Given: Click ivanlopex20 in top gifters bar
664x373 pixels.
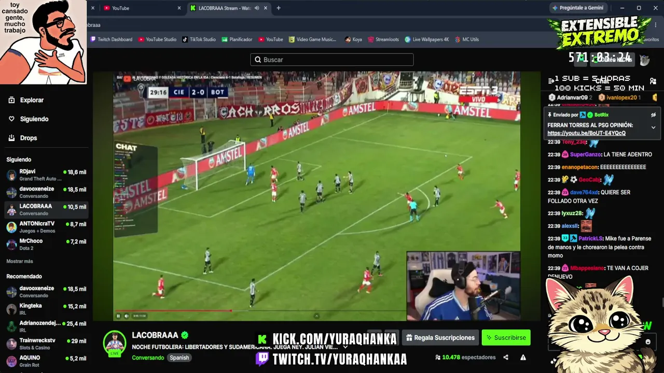Looking at the screenshot, I should (621, 97).
